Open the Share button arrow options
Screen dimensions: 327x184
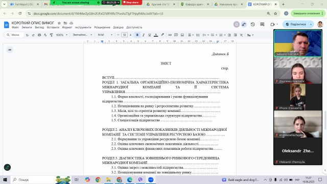(x=311, y=25)
